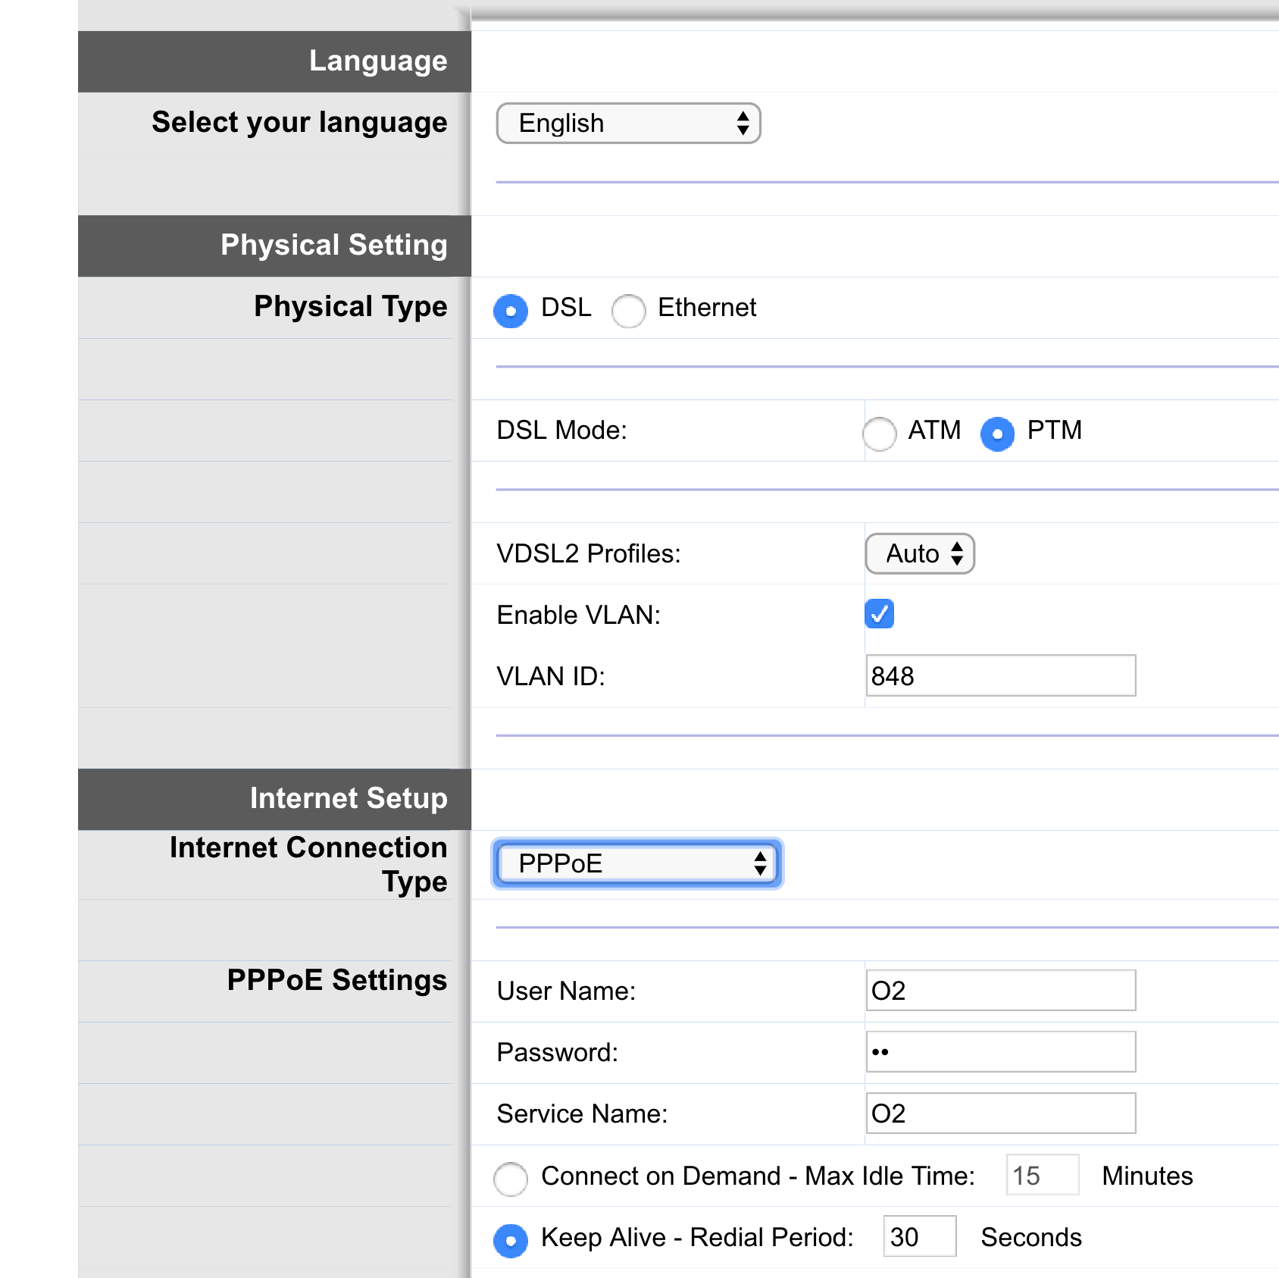Select the Ethernet physical type

click(629, 311)
